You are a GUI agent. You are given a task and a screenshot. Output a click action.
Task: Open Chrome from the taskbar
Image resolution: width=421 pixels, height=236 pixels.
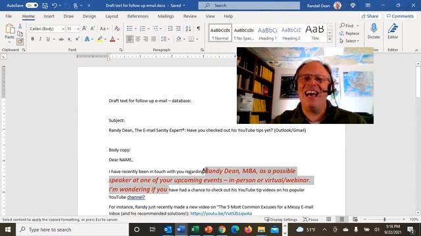tap(222, 229)
